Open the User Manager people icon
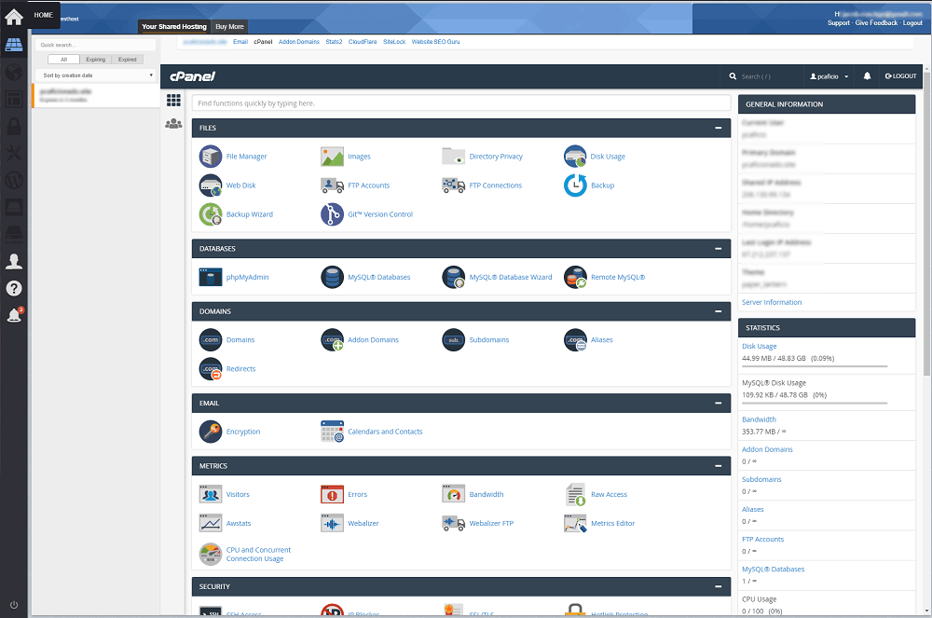Image resolution: width=932 pixels, height=618 pixels. point(173,124)
